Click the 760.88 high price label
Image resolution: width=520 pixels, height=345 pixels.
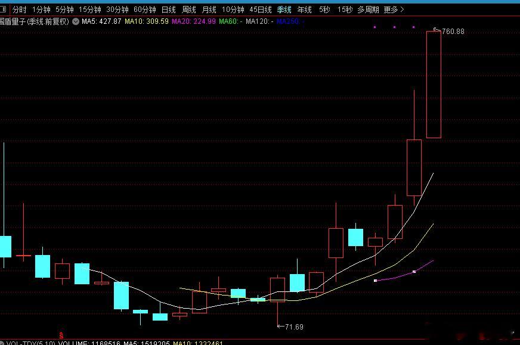click(x=453, y=32)
